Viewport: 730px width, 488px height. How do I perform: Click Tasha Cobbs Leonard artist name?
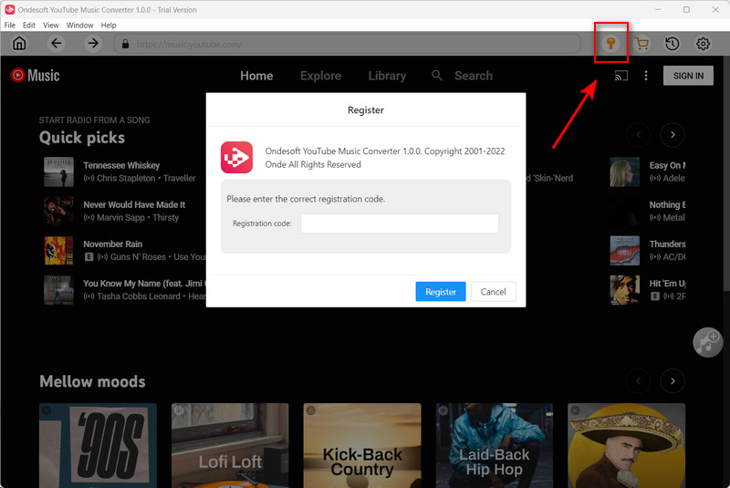[139, 296]
